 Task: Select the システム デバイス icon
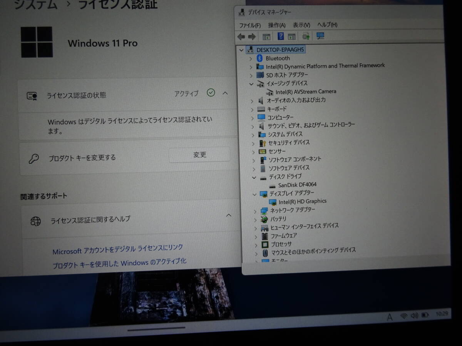pyautogui.click(x=262, y=135)
